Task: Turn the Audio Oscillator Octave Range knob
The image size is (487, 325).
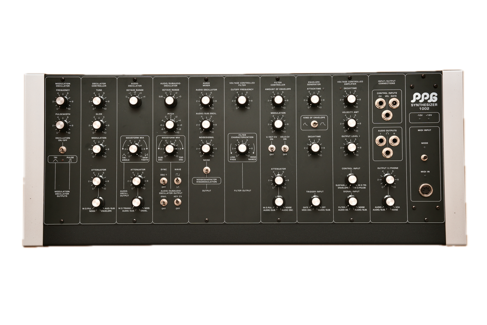Action: point(135,100)
